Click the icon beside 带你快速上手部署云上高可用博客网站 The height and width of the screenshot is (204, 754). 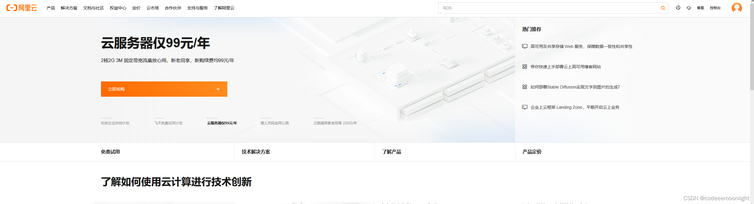tap(525, 67)
